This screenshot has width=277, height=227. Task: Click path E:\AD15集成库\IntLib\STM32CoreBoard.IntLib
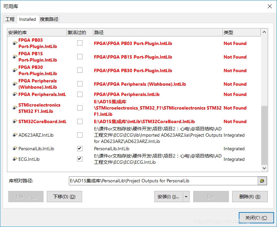[144, 121]
